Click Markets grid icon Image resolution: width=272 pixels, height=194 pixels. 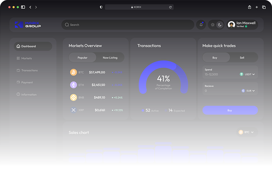(18, 58)
